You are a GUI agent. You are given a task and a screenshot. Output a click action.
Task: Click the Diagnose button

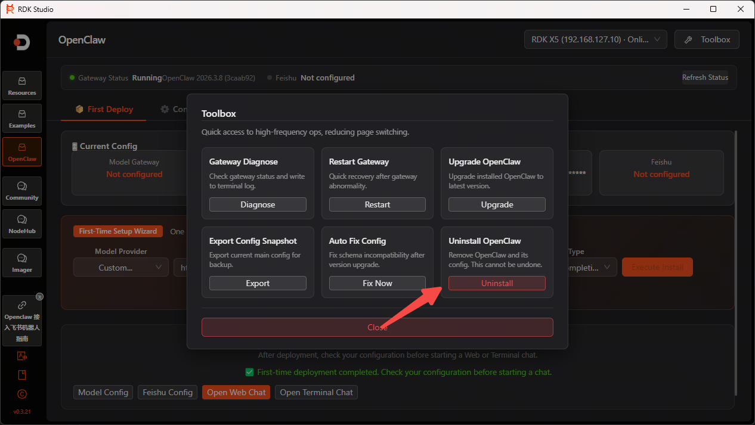click(258, 204)
